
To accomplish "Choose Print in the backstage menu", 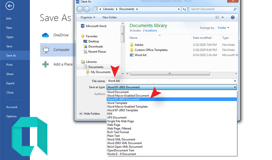I will [x=9, y=64].
